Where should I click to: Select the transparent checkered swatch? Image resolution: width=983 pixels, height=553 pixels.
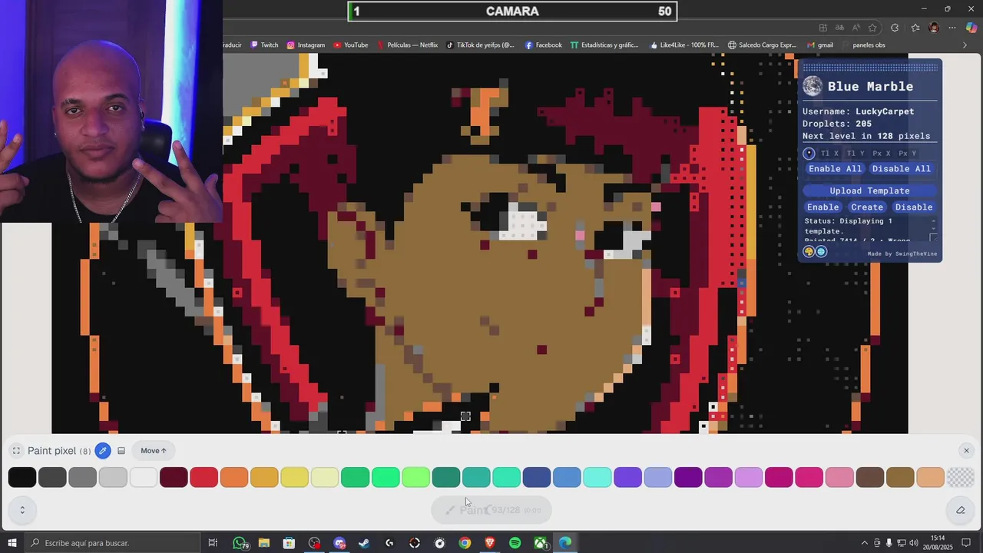pos(961,477)
